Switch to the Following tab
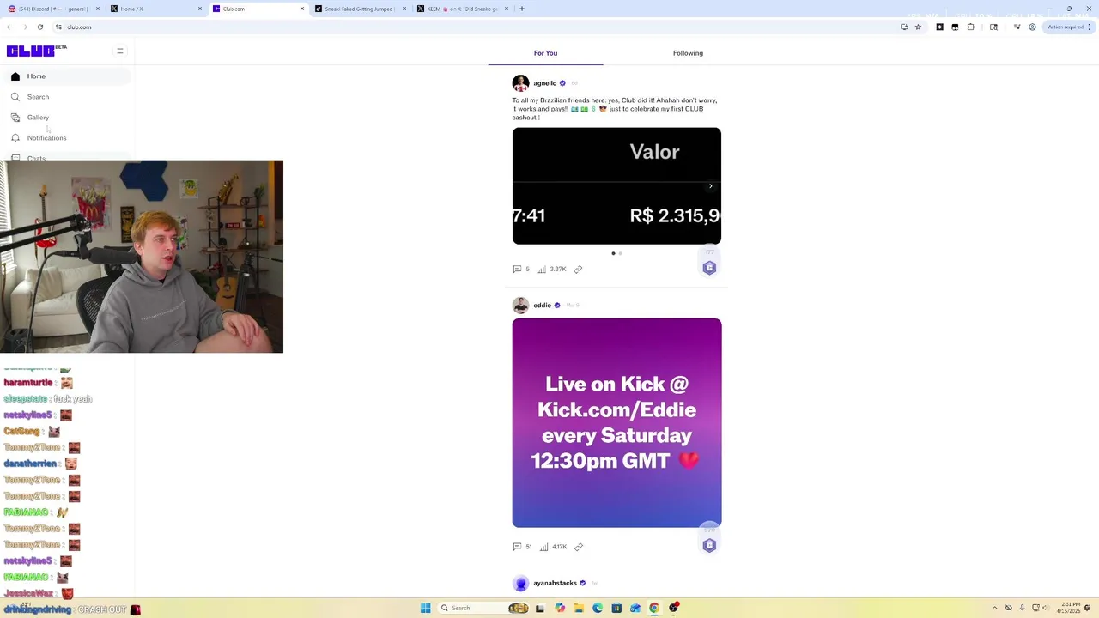The image size is (1099, 618). click(688, 53)
